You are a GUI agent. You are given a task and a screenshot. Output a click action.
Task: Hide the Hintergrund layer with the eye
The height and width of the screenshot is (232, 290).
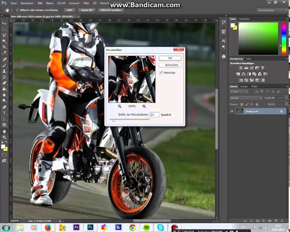tap(232, 111)
